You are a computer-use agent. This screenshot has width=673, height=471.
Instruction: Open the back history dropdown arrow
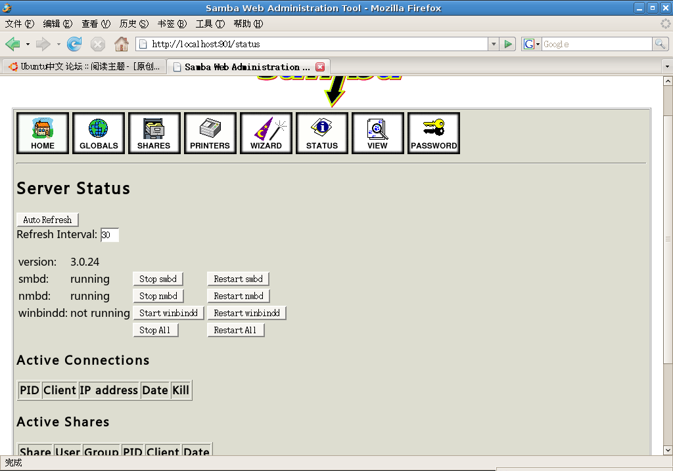point(28,44)
